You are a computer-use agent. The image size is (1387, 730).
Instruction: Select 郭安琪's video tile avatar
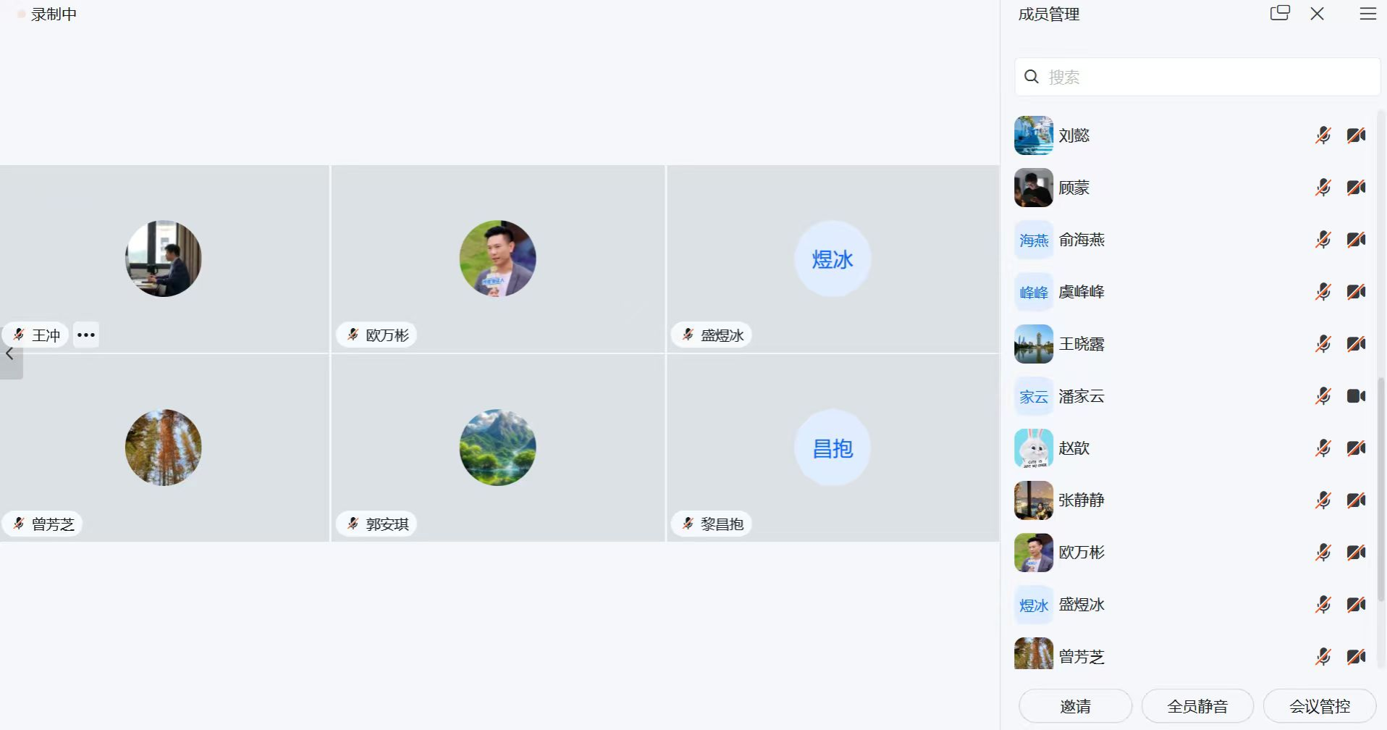coord(497,448)
